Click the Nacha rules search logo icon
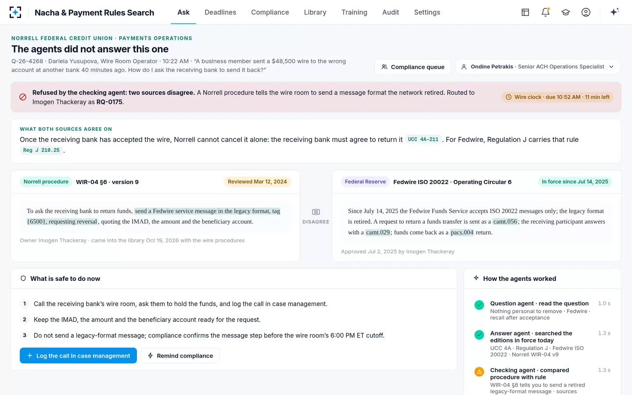The width and height of the screenshot is (632, 395). coord(15,12)
